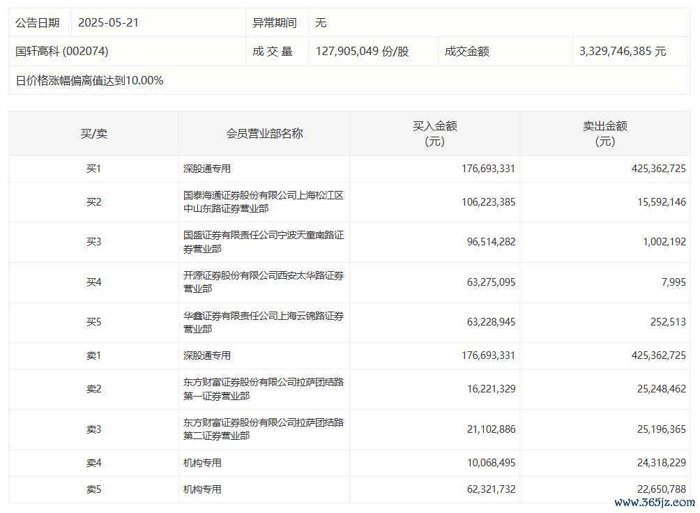Click 机构专用 in the 卖5 row
This screenshot has width=700, height=513.
202,489
